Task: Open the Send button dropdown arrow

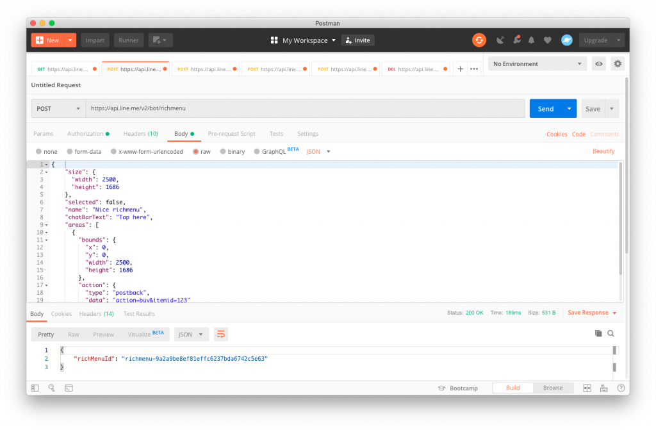Action: point(569,108)
